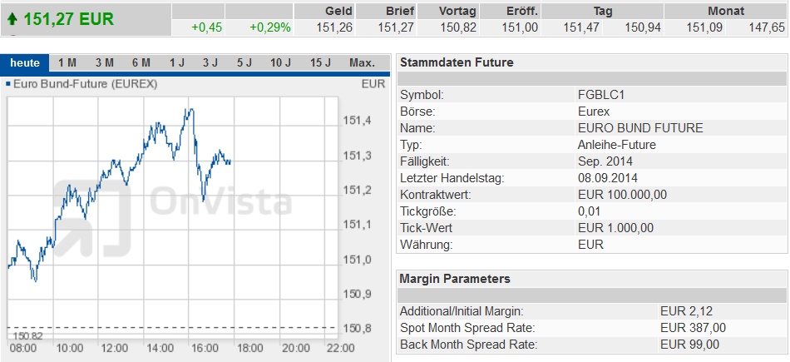Switch chart to the 1 M range

[67, 63]
